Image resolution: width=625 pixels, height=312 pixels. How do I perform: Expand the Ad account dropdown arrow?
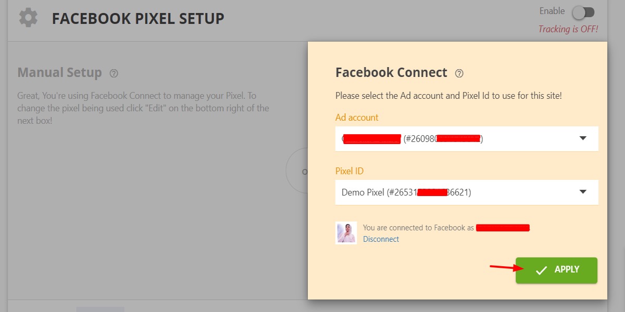583,138
